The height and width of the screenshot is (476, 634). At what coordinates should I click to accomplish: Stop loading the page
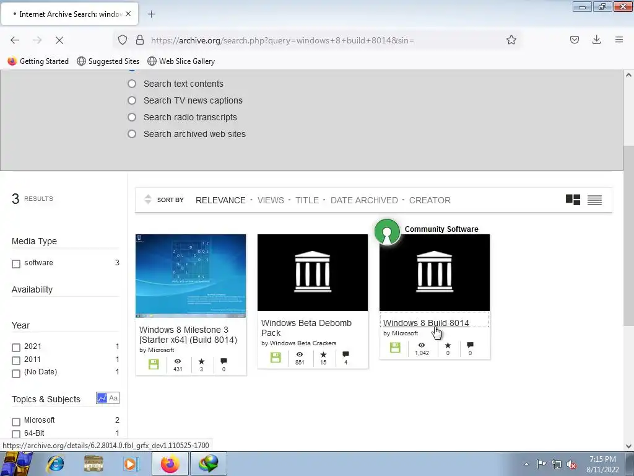(x=59, y=40)
